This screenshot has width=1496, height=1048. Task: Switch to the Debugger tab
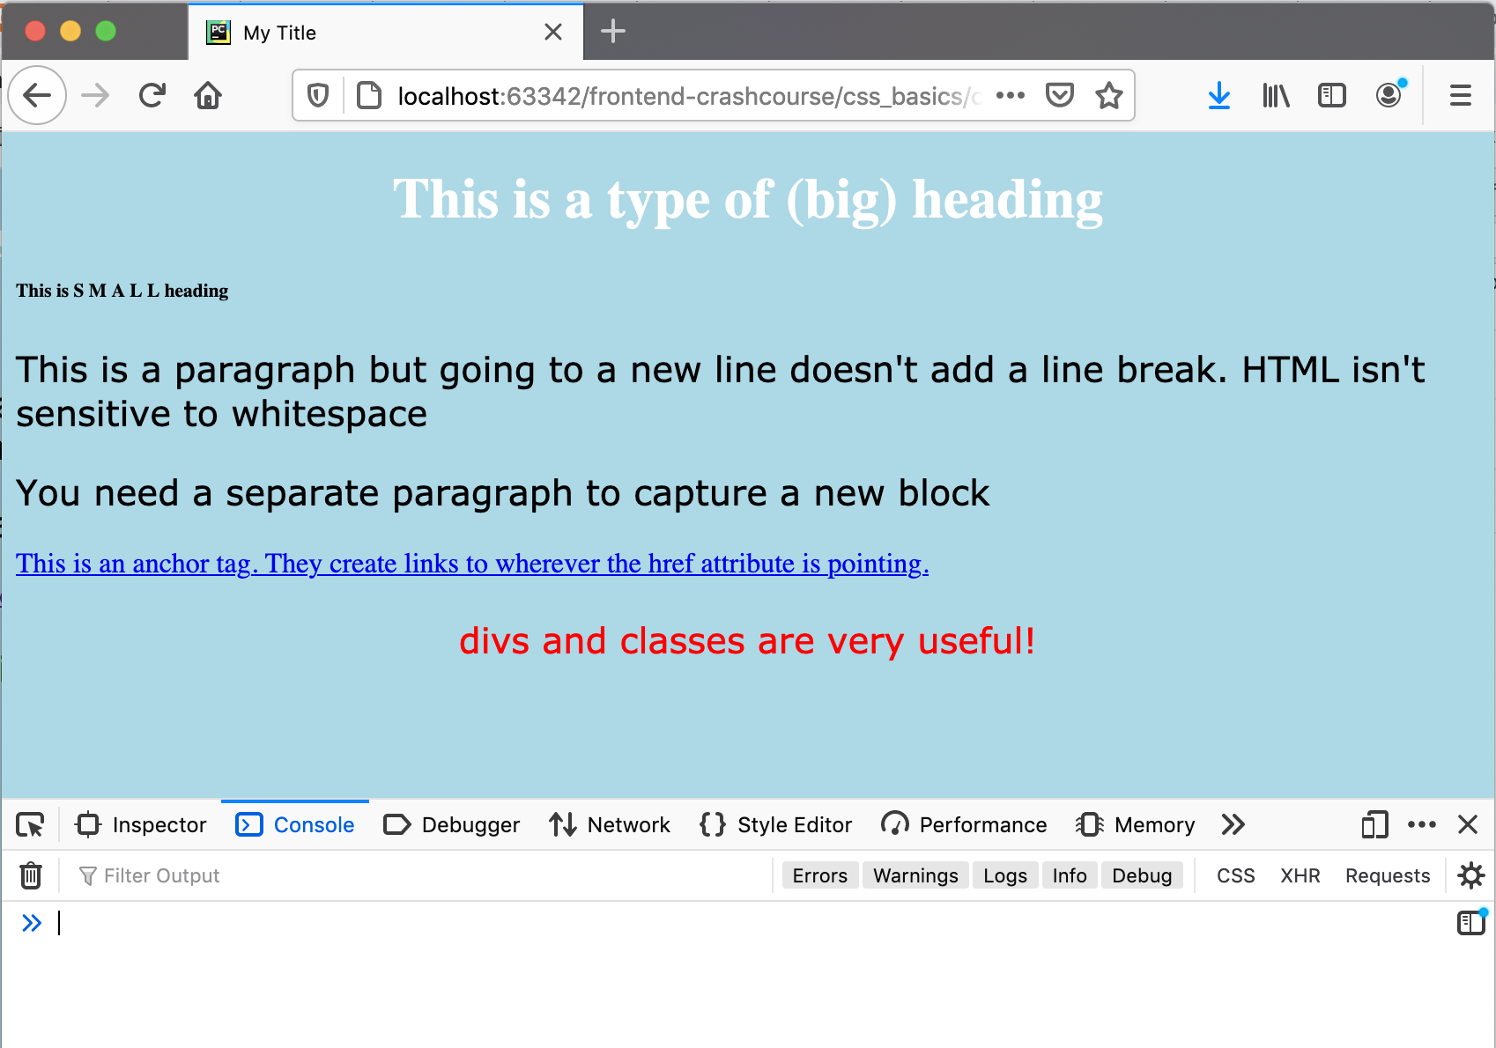(452, 825)
